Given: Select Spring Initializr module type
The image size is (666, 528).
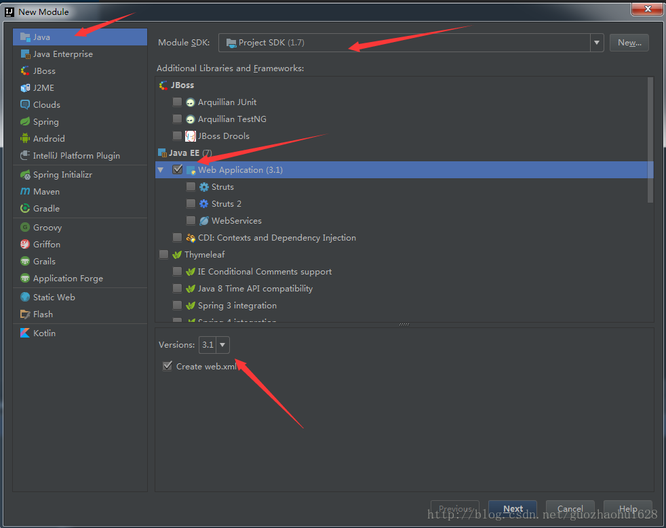Looking at the screenshot, I should click(80, 174).
